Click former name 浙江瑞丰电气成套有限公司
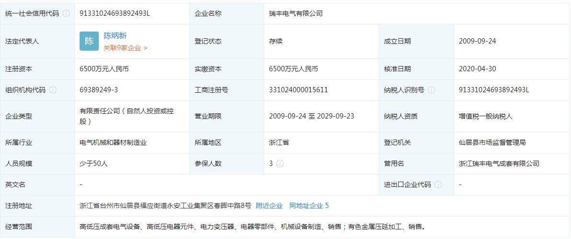The image size is (571, 239). pos(499,163)
